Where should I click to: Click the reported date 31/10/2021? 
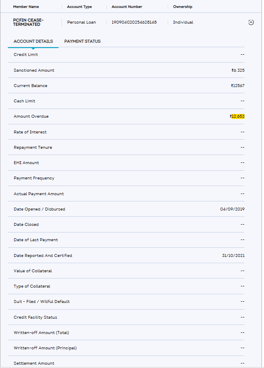point(233,256)
